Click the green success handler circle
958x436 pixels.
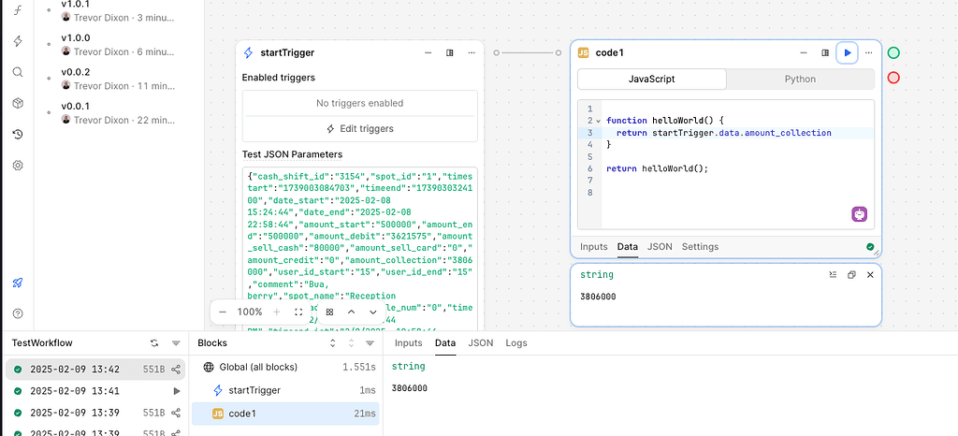tap(893, 53)
